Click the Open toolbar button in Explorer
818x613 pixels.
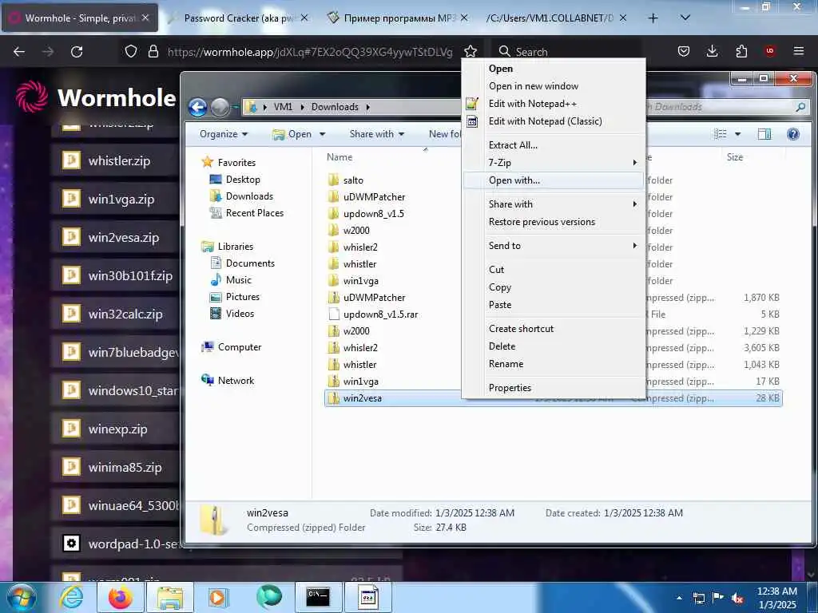pyautogui.click(x=292, y=134)
